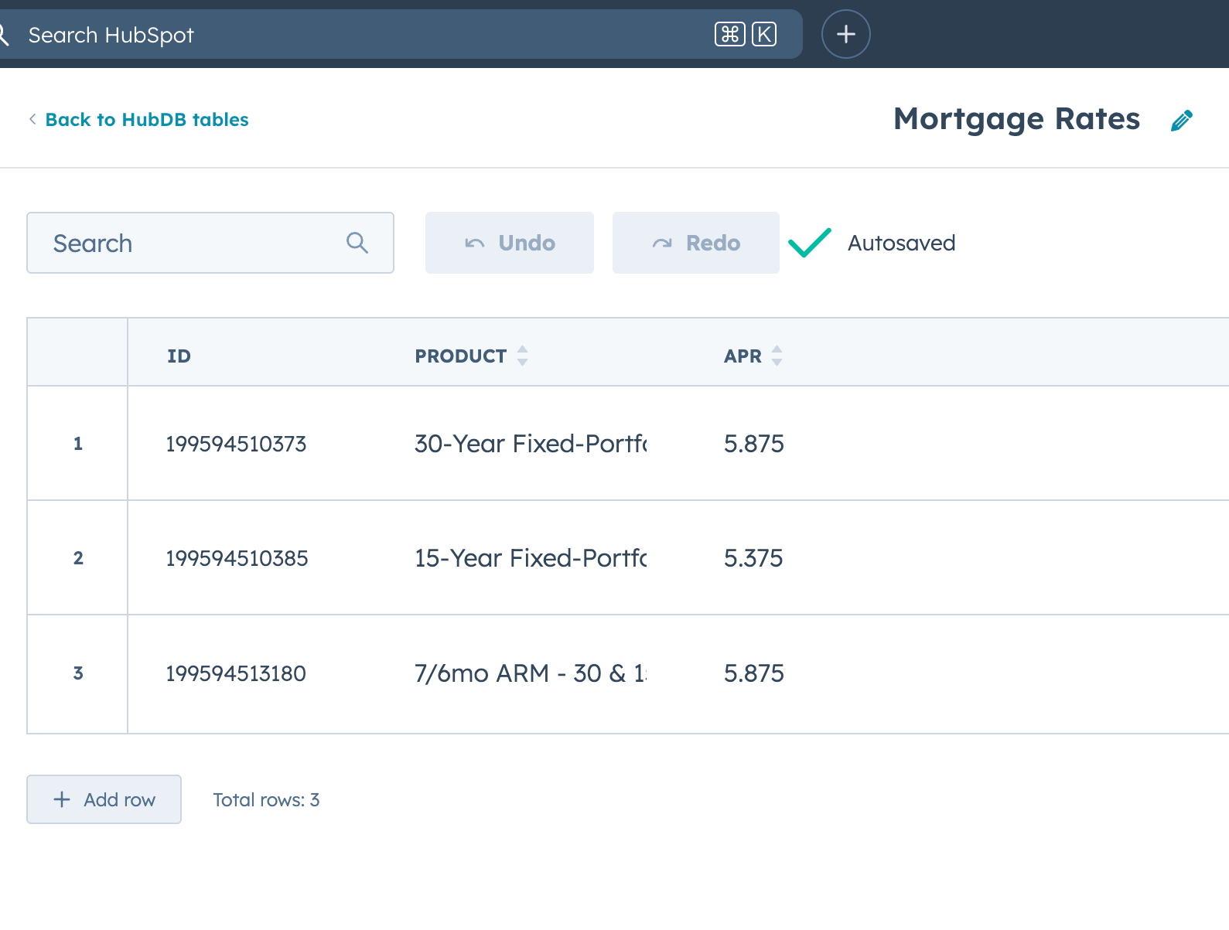Image resolution: width=1229 pixels, height=930 pixels.
Task: Go back to HubDB tables
Action: click(147, 120)
